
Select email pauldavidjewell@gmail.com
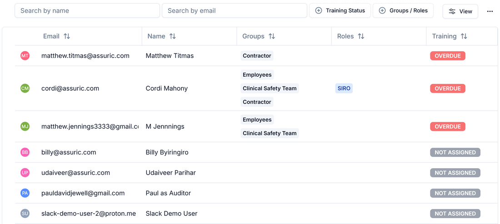(83, 193)
